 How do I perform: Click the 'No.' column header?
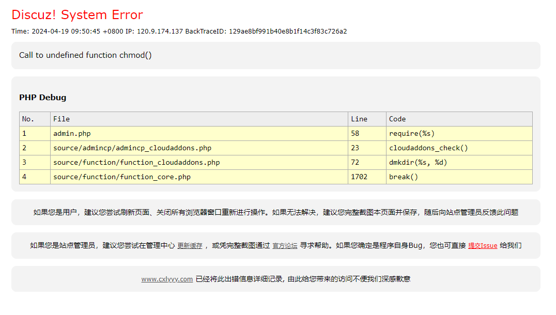click(28, 119)
